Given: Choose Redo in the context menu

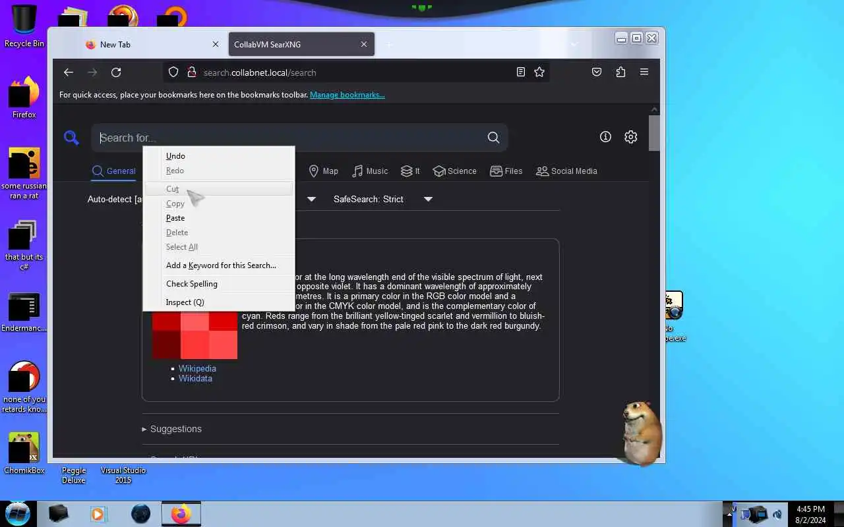Looking at the screenshot, I should point(218,171).
